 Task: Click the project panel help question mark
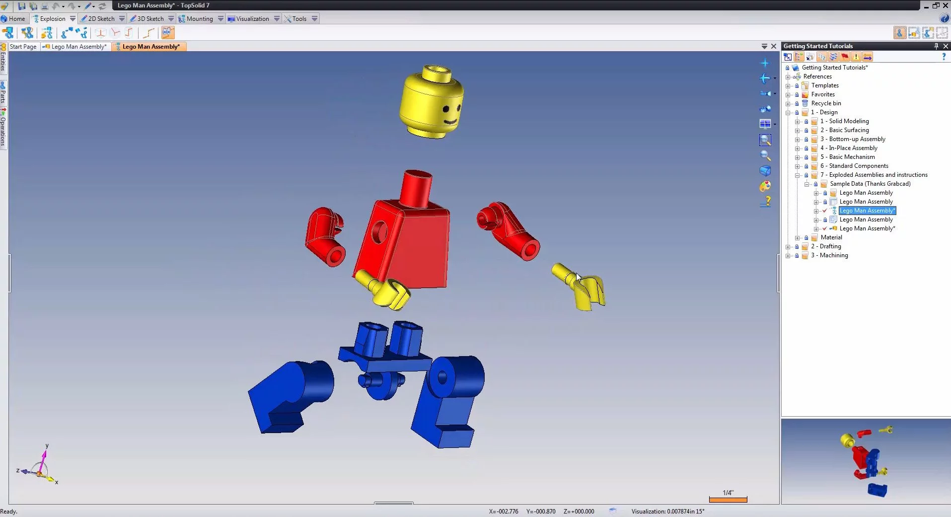[x=944, y=57]
